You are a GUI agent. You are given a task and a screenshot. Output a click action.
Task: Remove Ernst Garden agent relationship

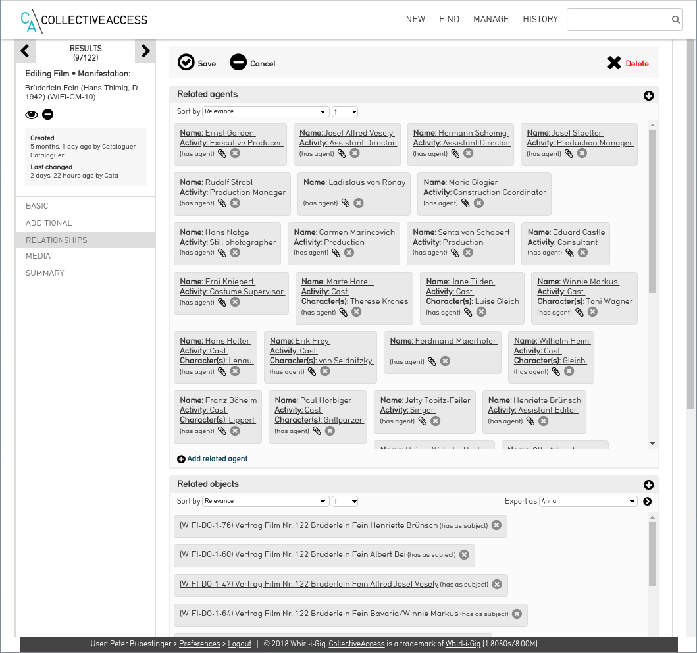[x=235, y=153]
